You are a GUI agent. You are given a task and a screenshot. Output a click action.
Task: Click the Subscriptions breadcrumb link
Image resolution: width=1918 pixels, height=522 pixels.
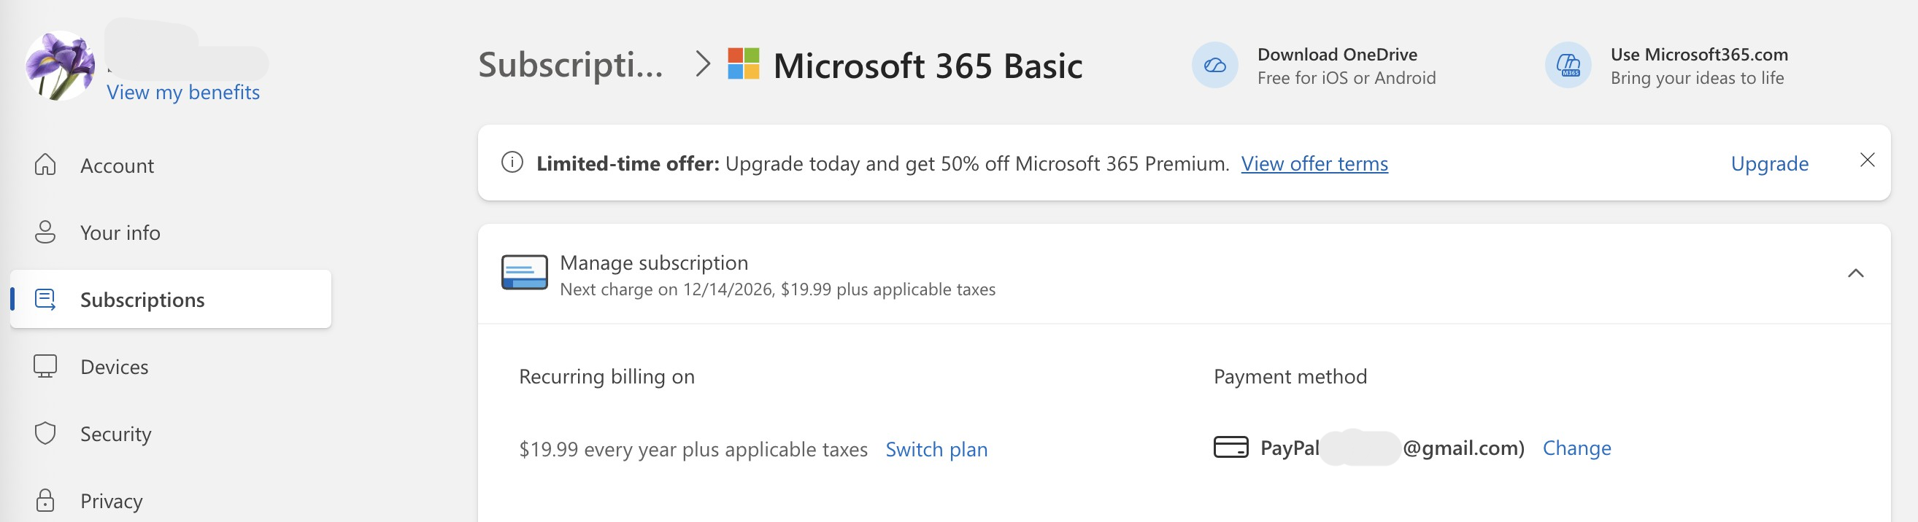570,65
